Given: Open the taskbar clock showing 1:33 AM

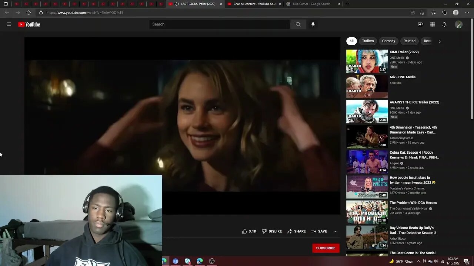Looking at the screenshot, I should point(453,261).
